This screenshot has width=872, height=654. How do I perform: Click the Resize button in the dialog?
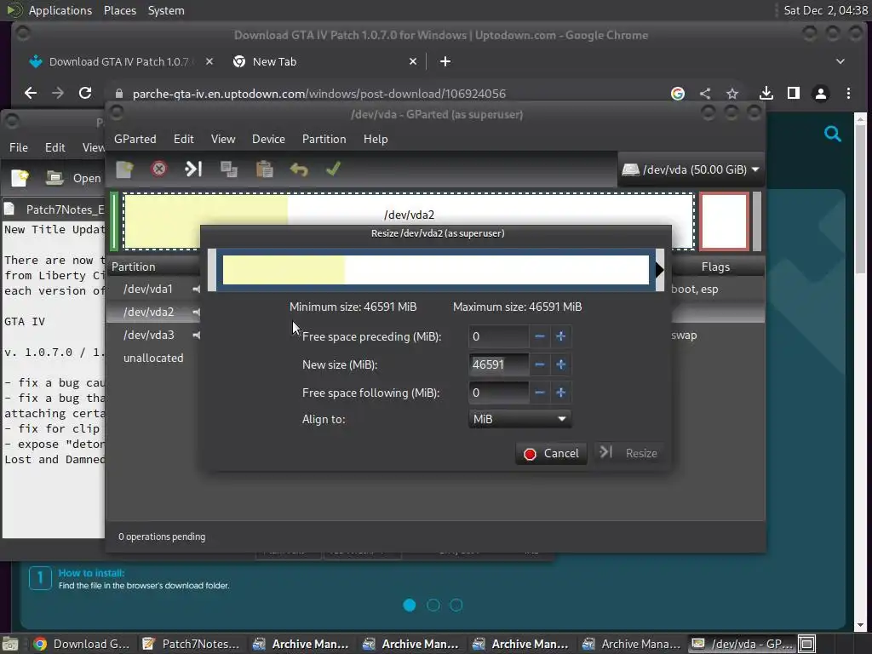coord(629,454)
